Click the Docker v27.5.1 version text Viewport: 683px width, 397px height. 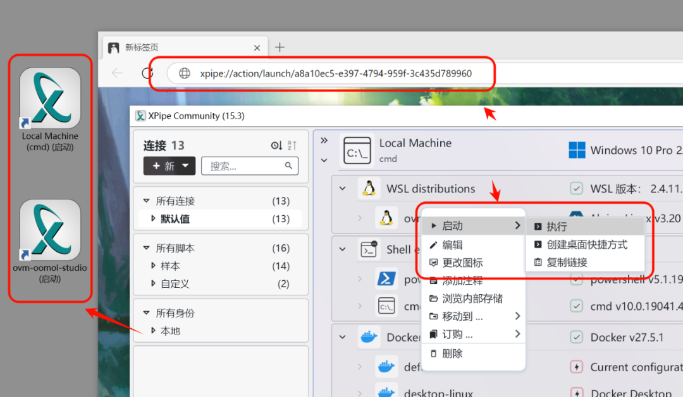pyautogui.click(x=627, y=338)
